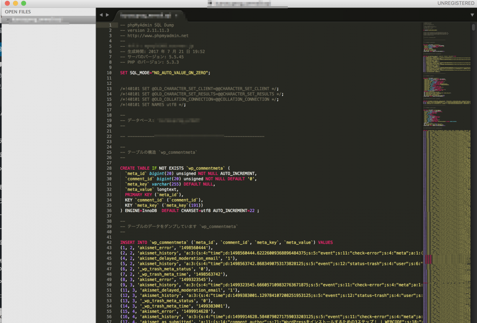The image size is (477, 323).
Task: Click the SET SQL_MODE statement line
Action: [x=165, y=73]
